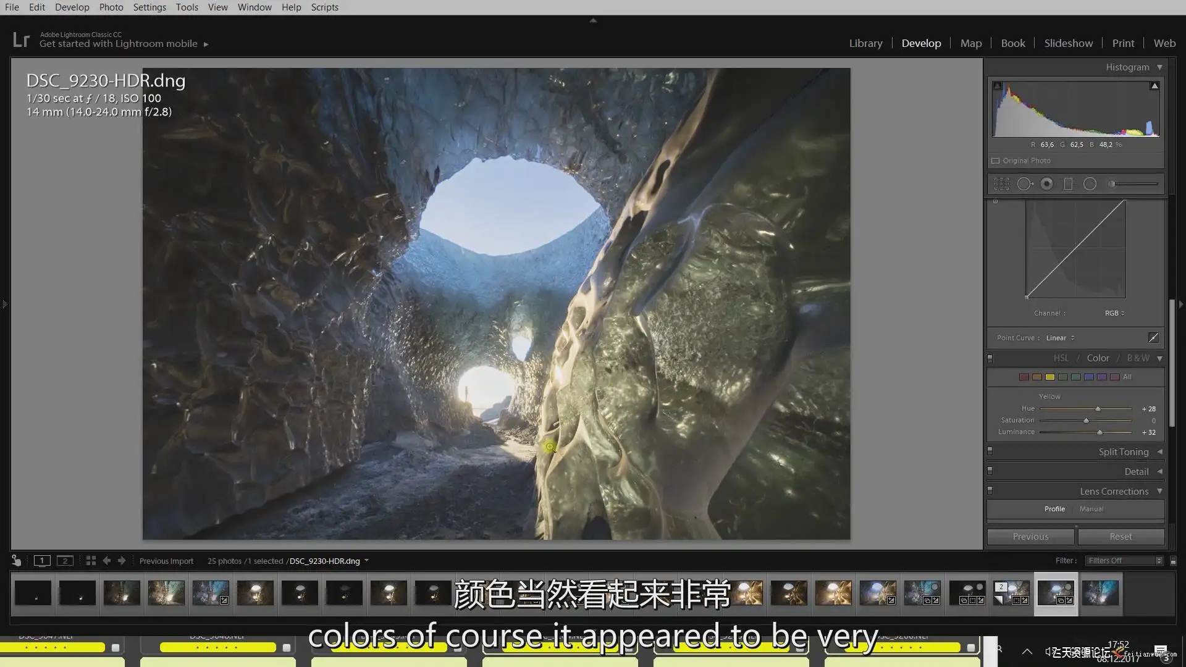Select the Graduated Filter tool

pos(1068,184)
